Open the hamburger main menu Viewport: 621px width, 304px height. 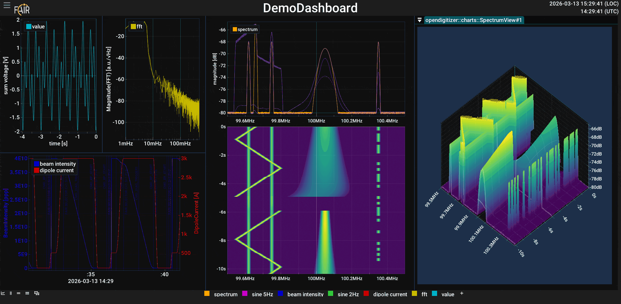7,5
